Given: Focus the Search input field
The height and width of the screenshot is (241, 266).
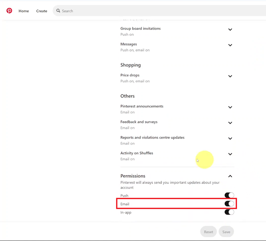Looking at the screenshot, I should [160, 11].
